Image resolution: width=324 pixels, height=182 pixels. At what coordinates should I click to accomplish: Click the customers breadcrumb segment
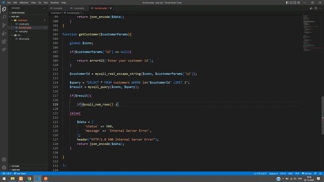coord(56,13)
